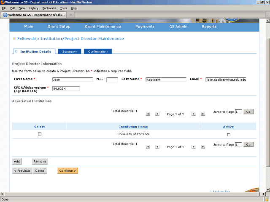Click the Previous button

pyautogui.click(x=22, y=170)
